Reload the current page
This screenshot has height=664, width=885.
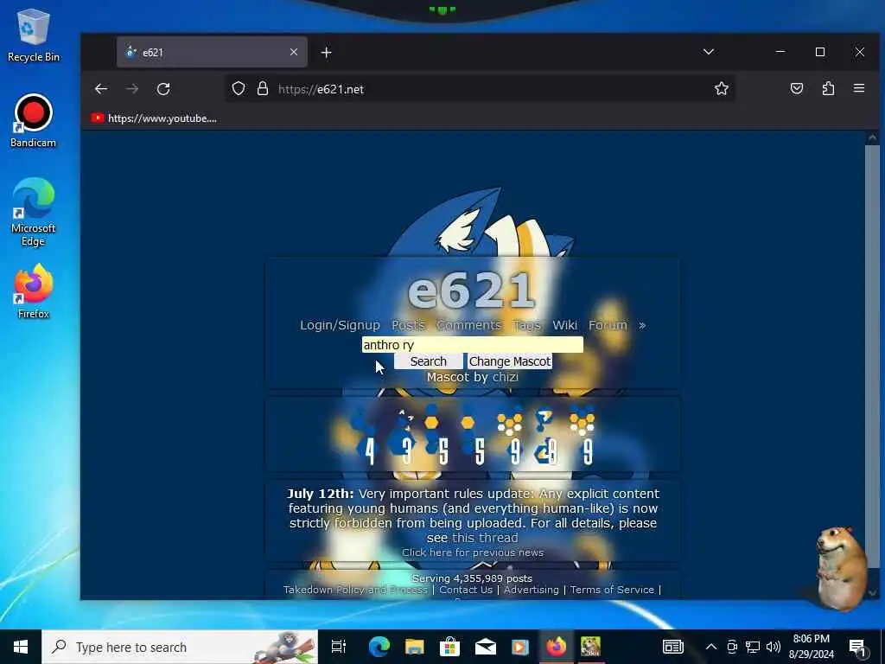(x=163, y=89)
